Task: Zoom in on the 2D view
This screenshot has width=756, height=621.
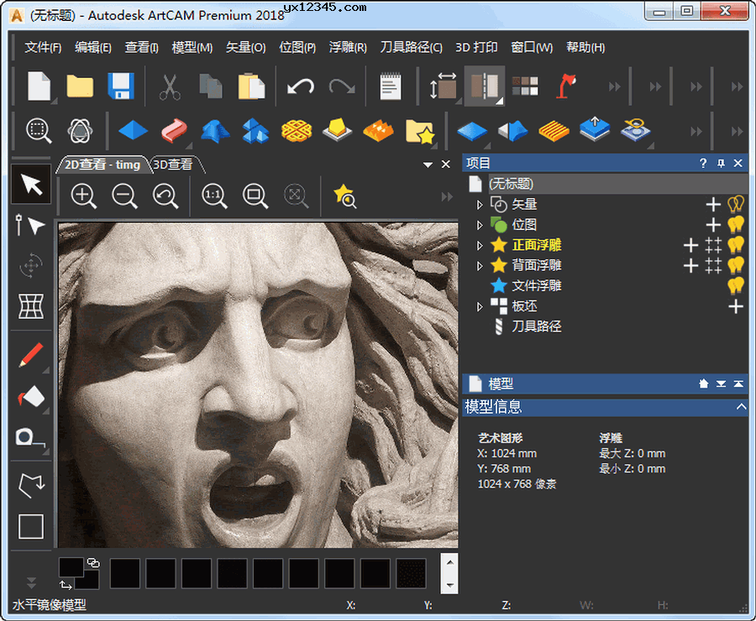Action: 84,196
